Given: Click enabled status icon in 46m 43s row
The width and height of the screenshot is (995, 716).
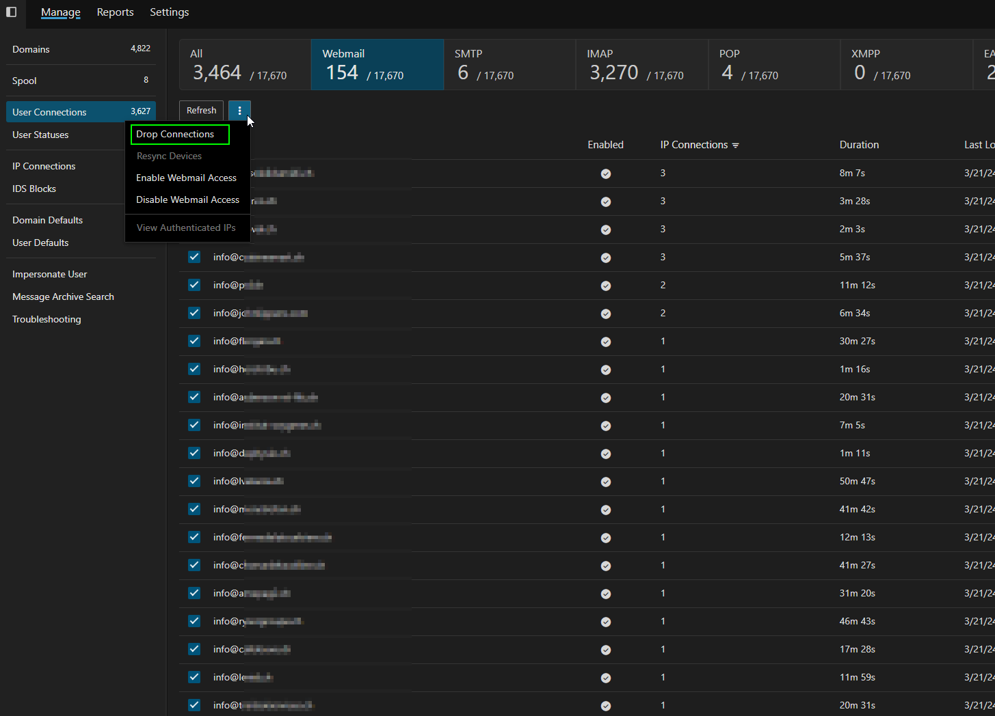Looking at the screenshot, I should [x=606, y=622].
